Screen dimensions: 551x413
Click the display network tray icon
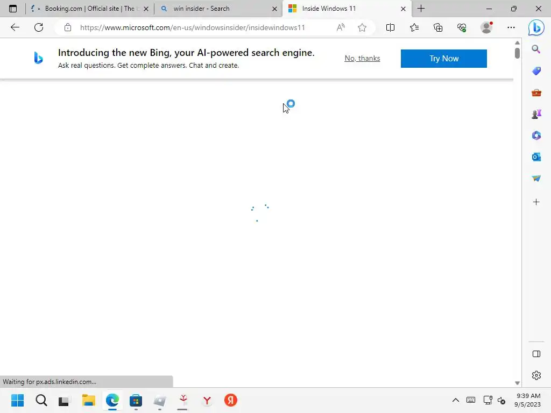tap(488, 400)
